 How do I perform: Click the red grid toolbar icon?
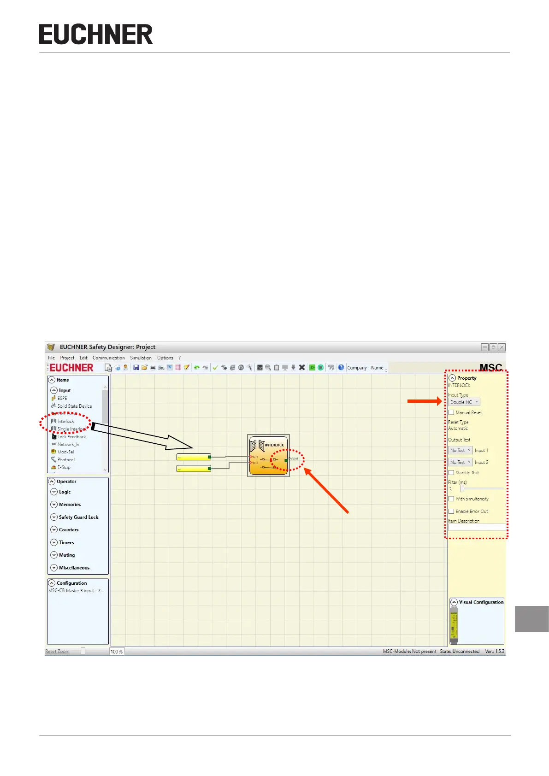click(178, 367)
